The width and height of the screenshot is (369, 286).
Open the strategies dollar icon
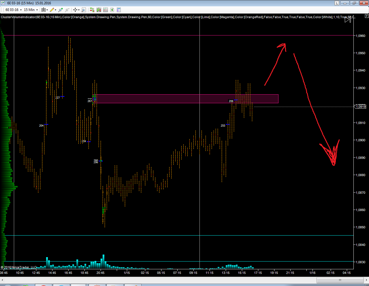click(112, 10)
